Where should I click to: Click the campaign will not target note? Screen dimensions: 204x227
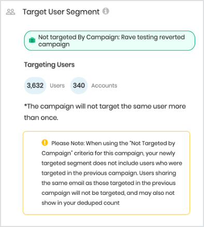[x=105, y=112]
